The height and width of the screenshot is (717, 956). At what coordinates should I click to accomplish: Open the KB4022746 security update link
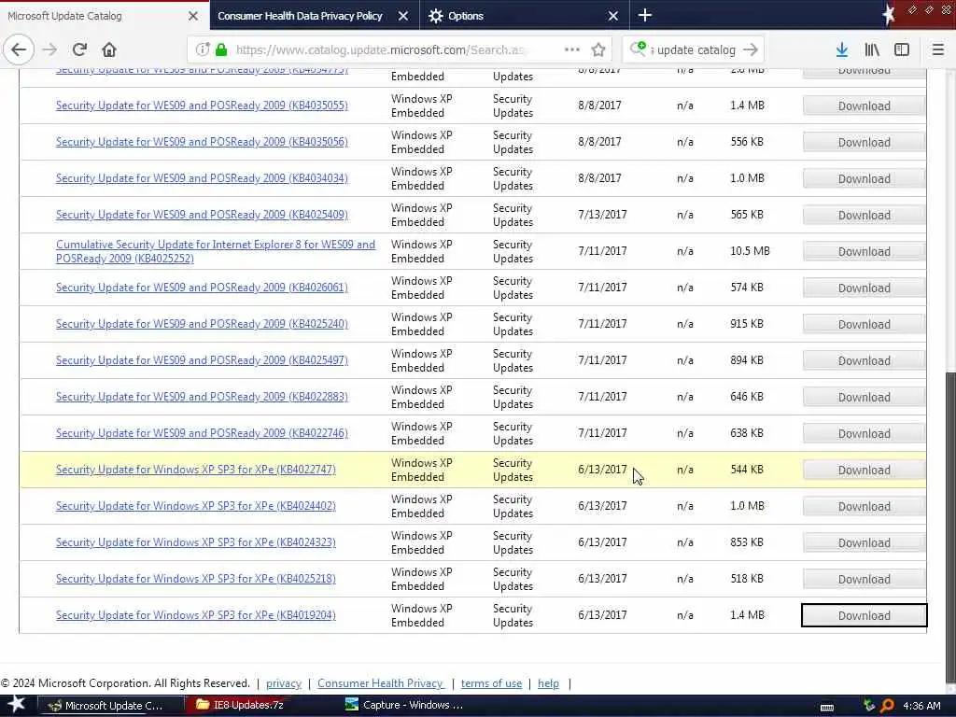202,433
